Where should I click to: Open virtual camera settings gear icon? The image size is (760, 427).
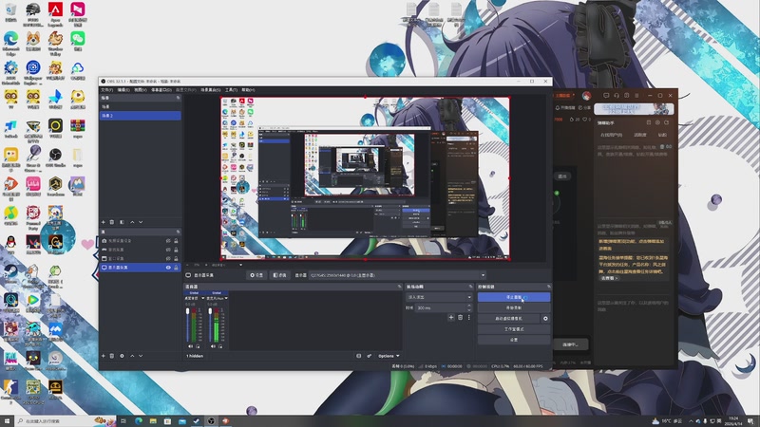545,319
